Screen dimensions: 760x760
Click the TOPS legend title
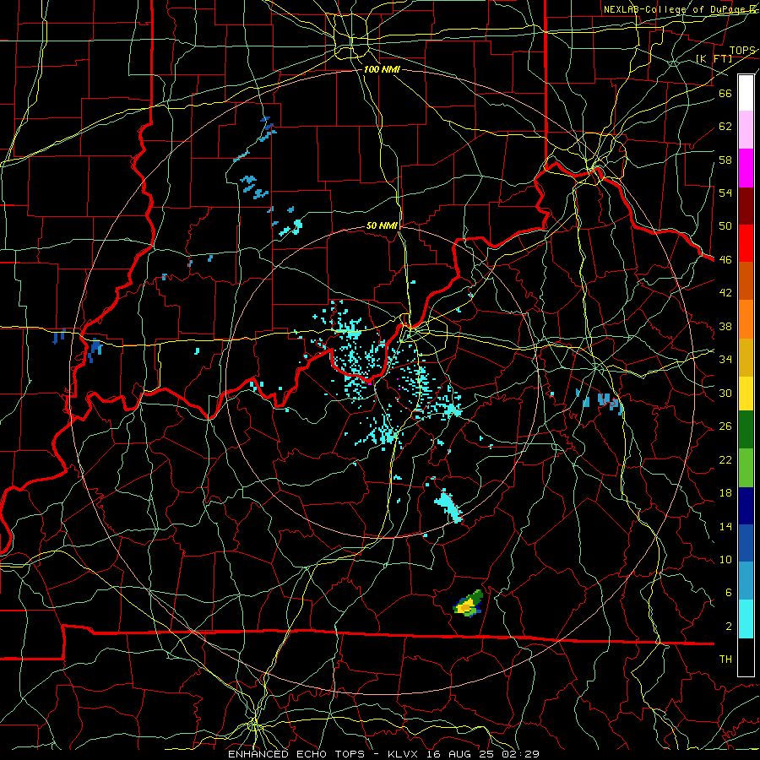tap(741, 51)
